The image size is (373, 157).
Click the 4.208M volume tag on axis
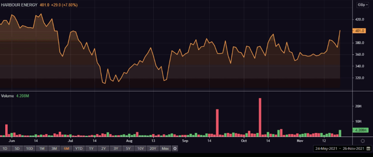[x=361, y=130]
